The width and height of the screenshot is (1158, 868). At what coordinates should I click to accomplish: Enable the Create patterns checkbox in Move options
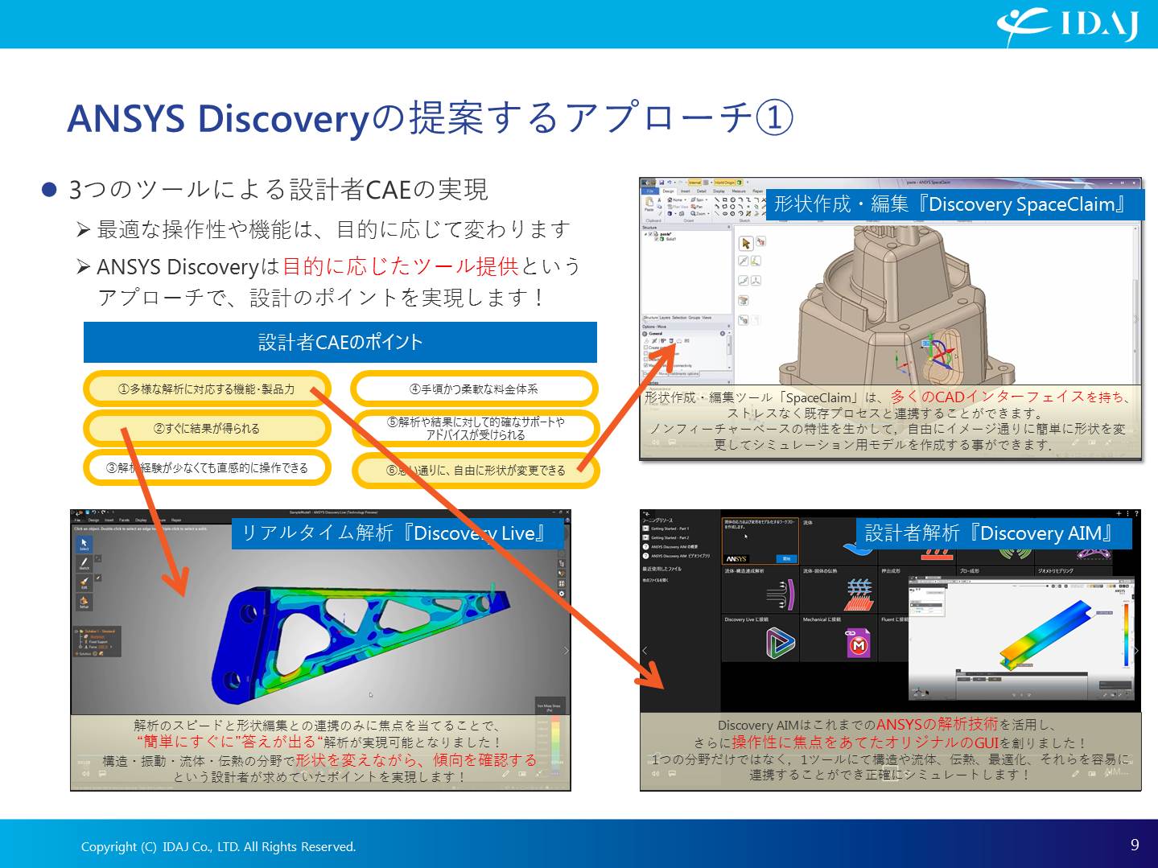pyautogui.click(x=646, y=348)
